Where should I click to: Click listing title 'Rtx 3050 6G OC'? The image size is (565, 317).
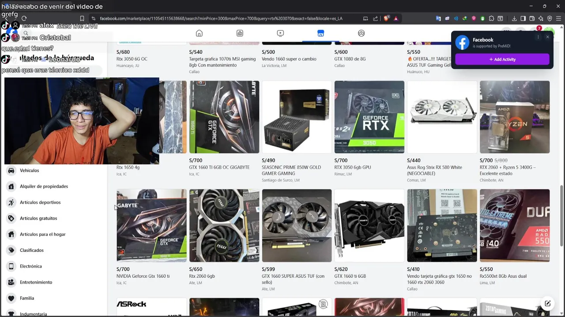132,59
